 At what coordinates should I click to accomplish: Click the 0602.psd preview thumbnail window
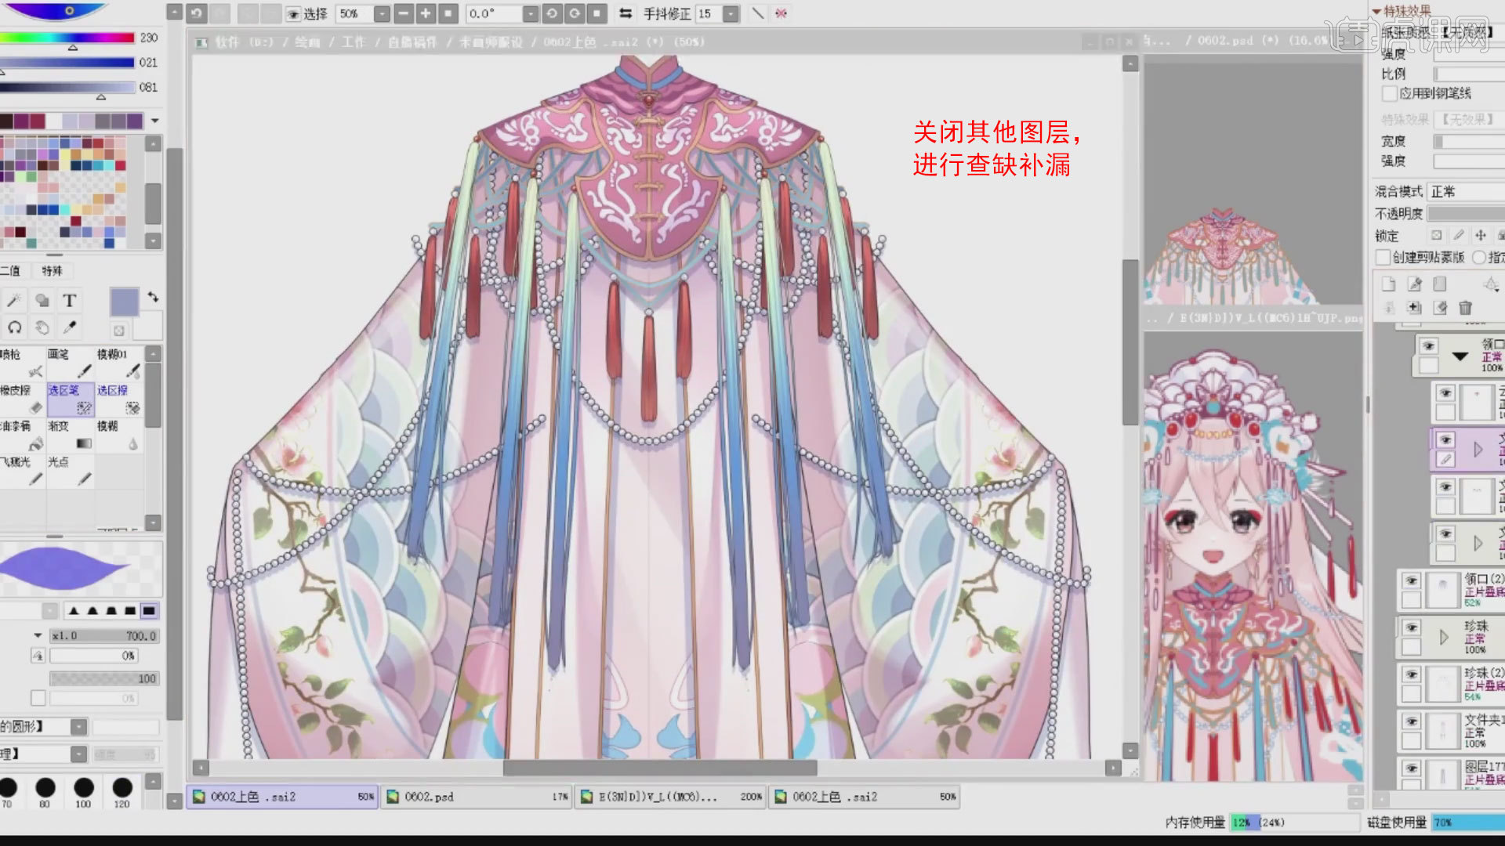[1253, 183]
